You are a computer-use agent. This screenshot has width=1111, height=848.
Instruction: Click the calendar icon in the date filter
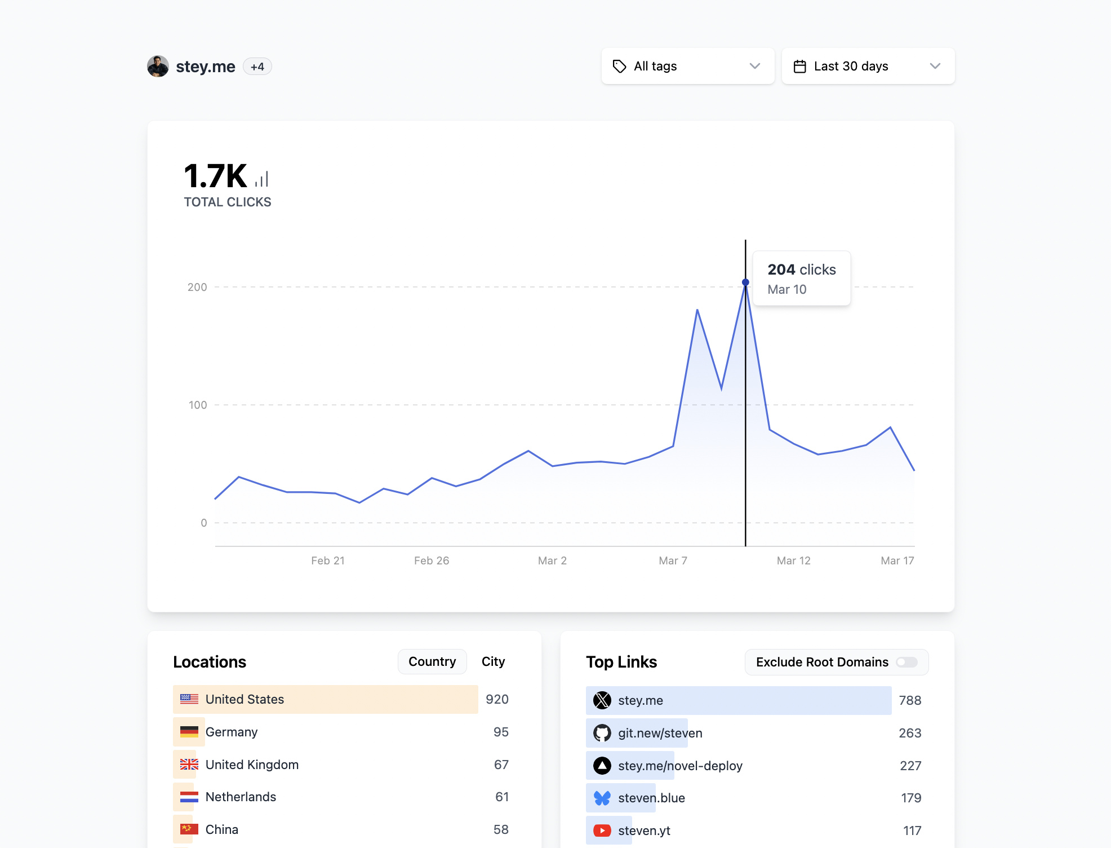coord(801,66)
